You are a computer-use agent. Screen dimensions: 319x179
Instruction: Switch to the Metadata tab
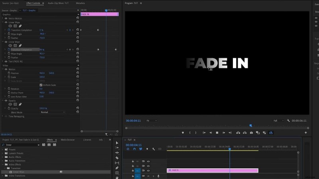(x=80, y=3)
